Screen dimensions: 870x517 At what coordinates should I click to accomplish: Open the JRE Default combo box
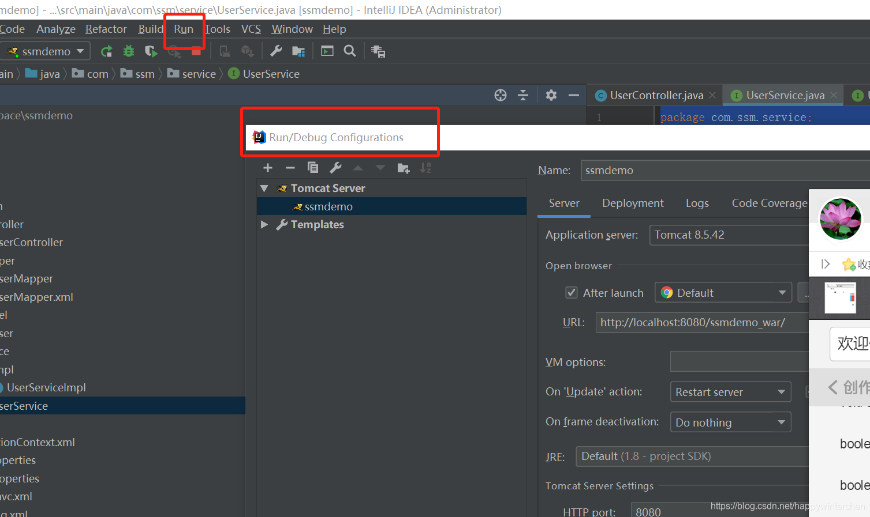(x=693, y=456)
